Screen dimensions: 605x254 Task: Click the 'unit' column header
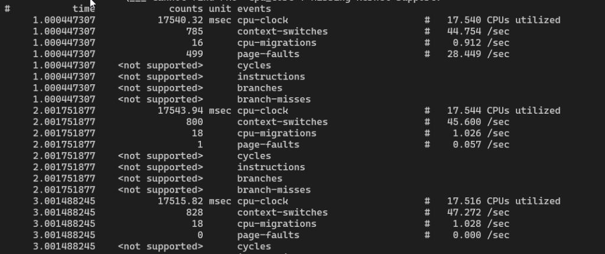[x=220, y=9]
